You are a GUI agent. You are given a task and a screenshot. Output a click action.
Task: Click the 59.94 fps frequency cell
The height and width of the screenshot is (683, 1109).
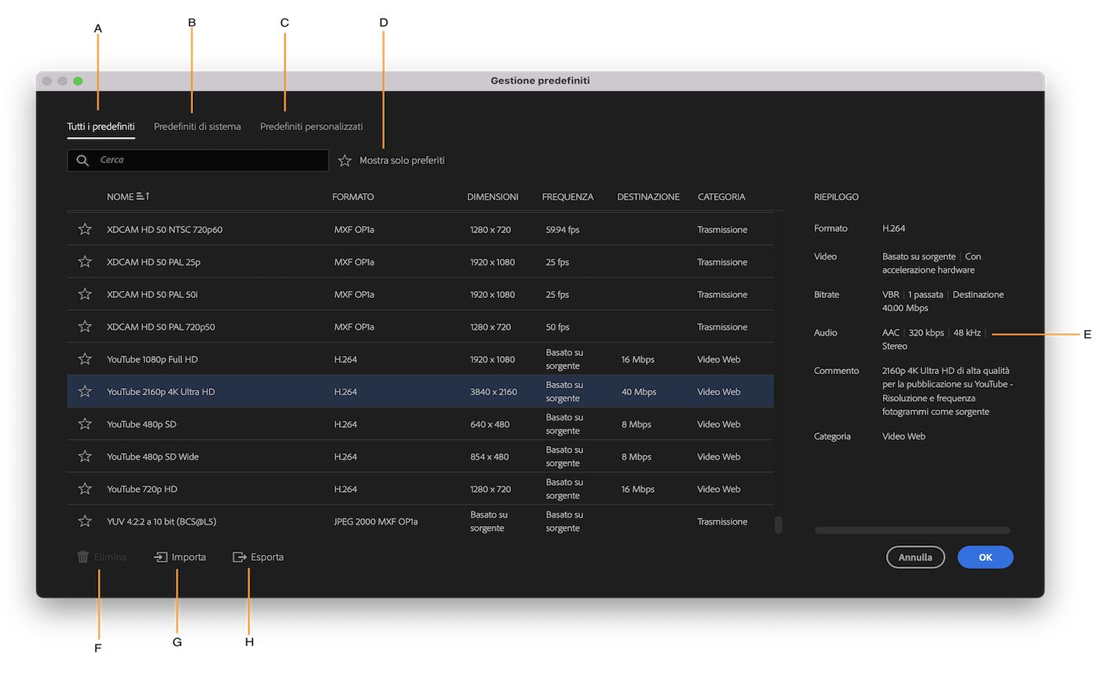point(563,230)
